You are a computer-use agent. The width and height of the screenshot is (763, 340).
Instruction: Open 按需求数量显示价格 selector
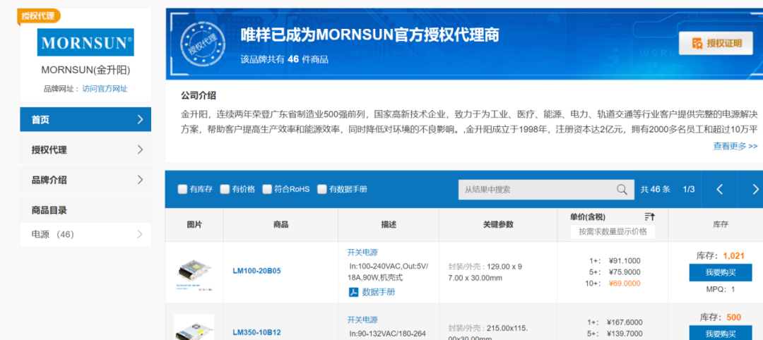613,231
